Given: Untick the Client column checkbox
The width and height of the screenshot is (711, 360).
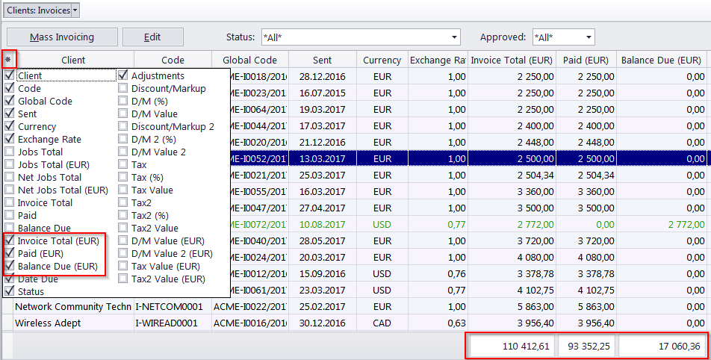Looking at the screenshot, I should [x=9, y=75].
